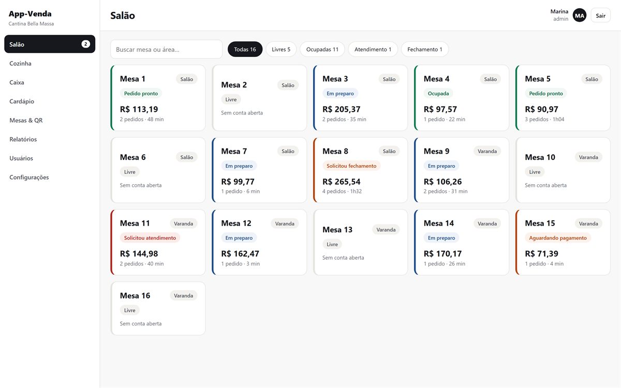Show only 'Ocupadas 11' tables
Viewport: 621px width, 388px height.
(x=322, y=49)
